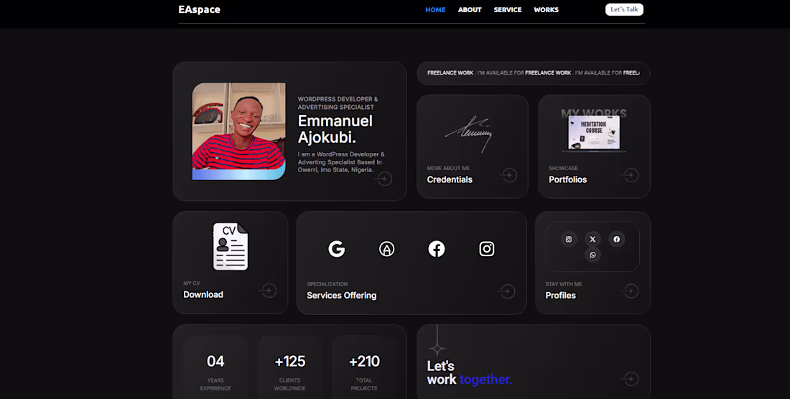Click the arrow icon in the intro card
Screen dimensions: 790x399
384,178
